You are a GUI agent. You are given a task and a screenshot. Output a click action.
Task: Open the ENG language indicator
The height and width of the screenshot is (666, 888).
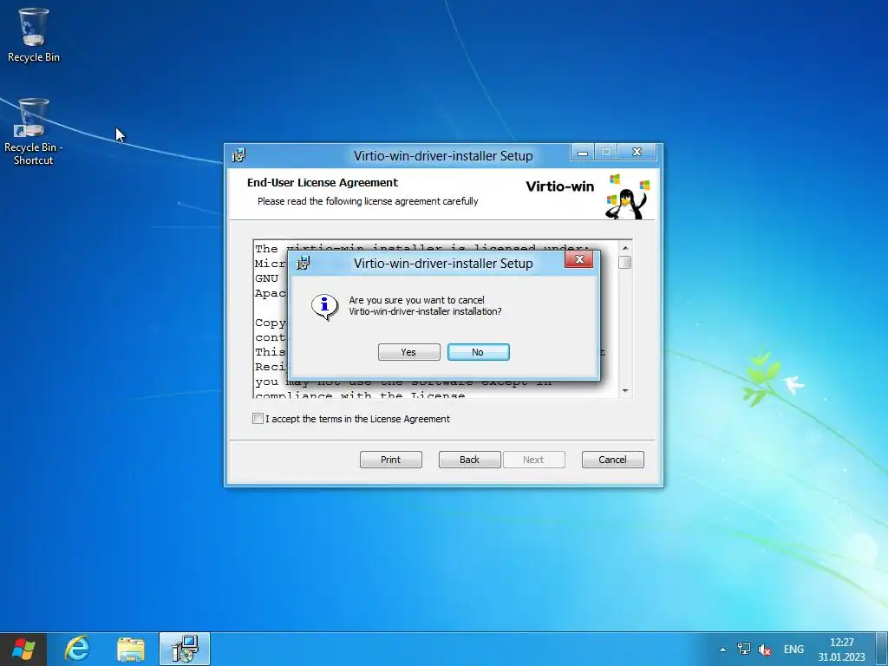point(793,649)
